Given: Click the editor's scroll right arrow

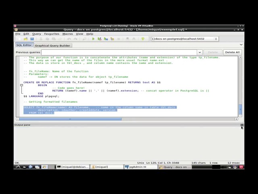Looking at the screenshot, I should point(236,119).
